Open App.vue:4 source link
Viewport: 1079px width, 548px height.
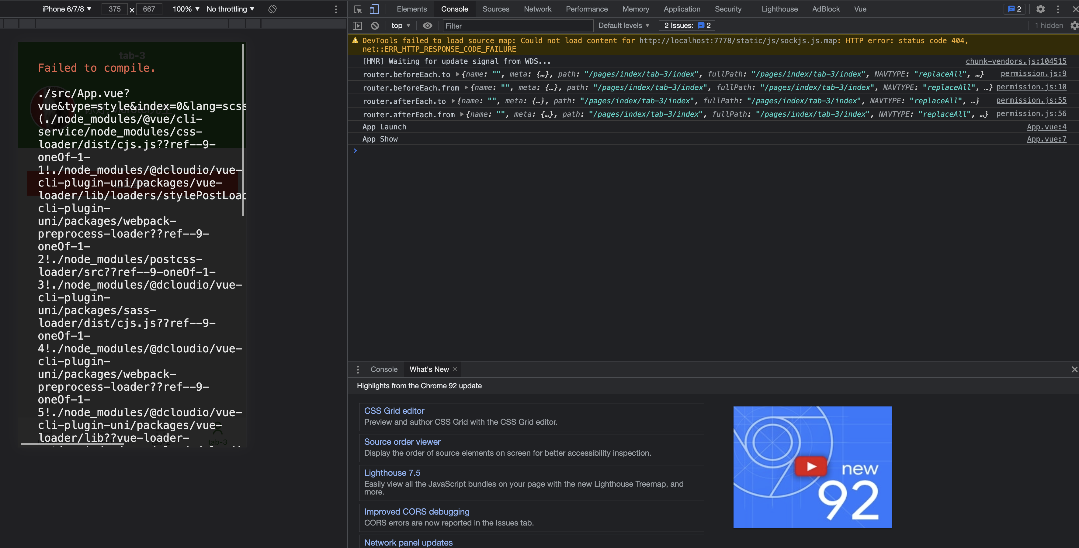pyautogui.click(x=1046, y=127)
